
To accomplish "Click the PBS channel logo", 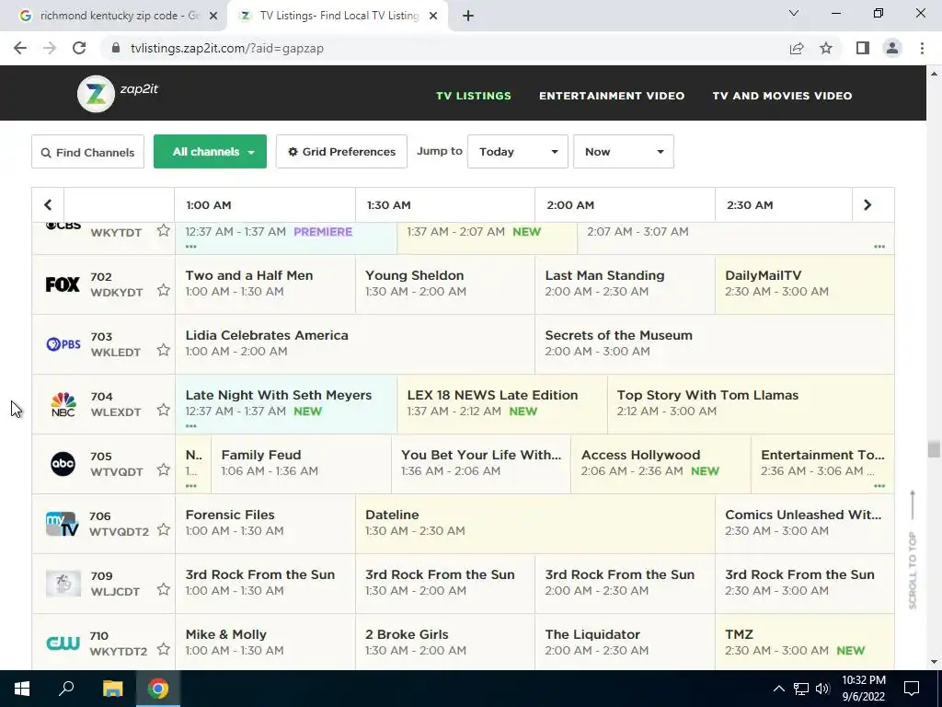I will (63, 344).
